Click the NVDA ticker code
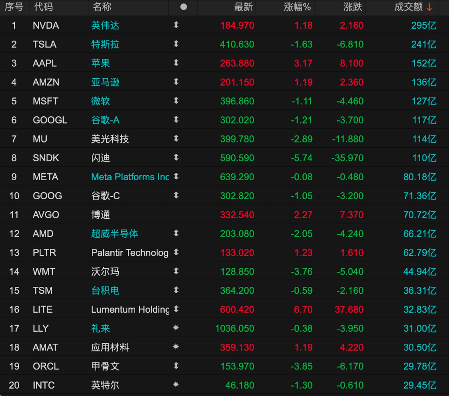 (46, 25)
